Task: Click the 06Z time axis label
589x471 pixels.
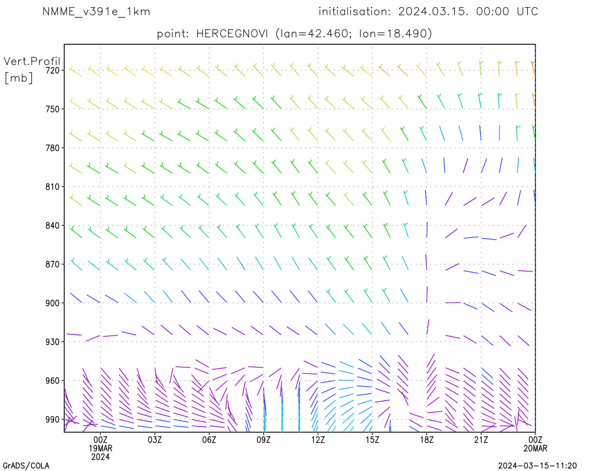Action: pos(209,440)
